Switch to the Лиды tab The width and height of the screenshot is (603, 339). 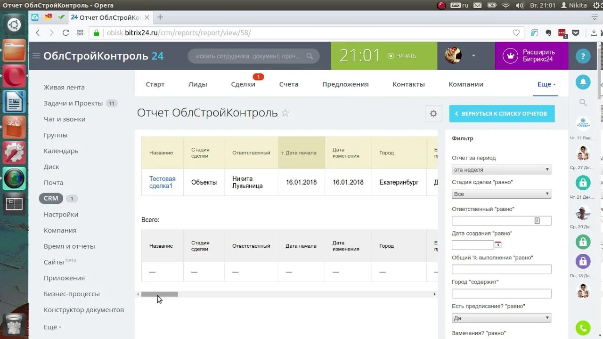click(198, 84)
